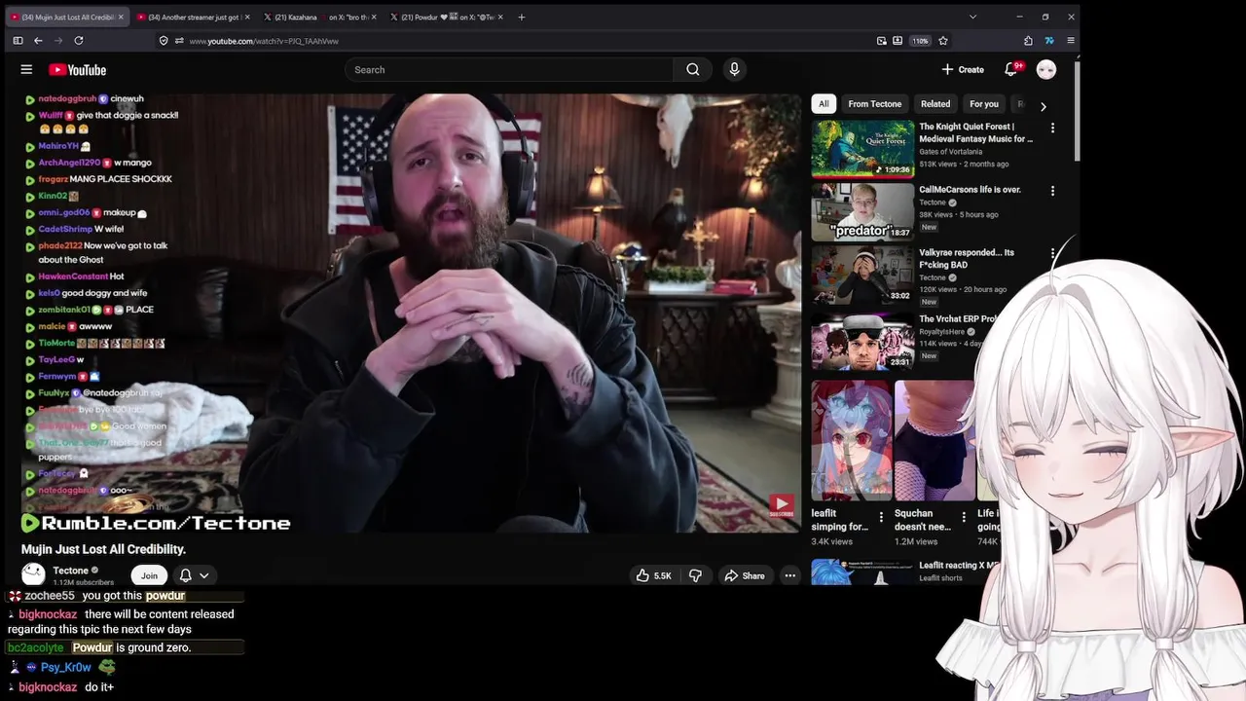Dislike the video with thumbs down
Image resolution: width=1246 pixels, height=701 pixels.
[695, 575]
